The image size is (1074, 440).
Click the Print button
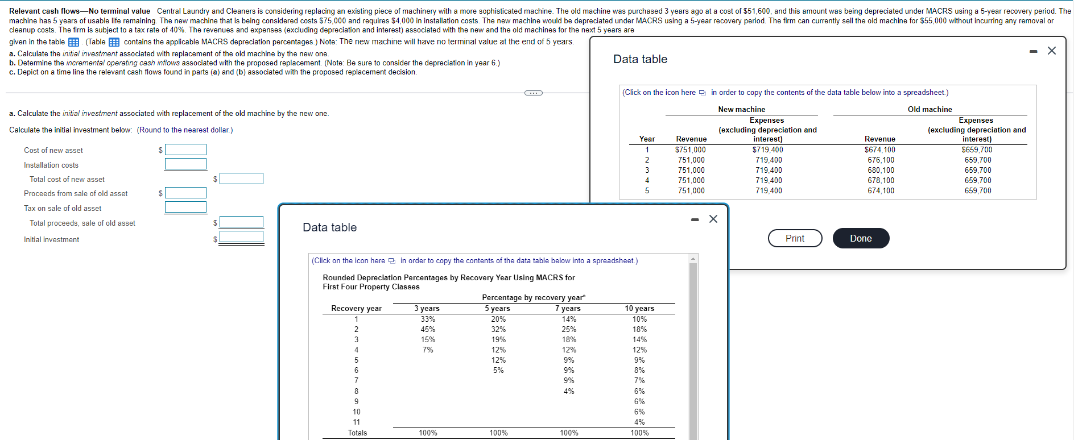pyautogui.click(x=795, y=238)
